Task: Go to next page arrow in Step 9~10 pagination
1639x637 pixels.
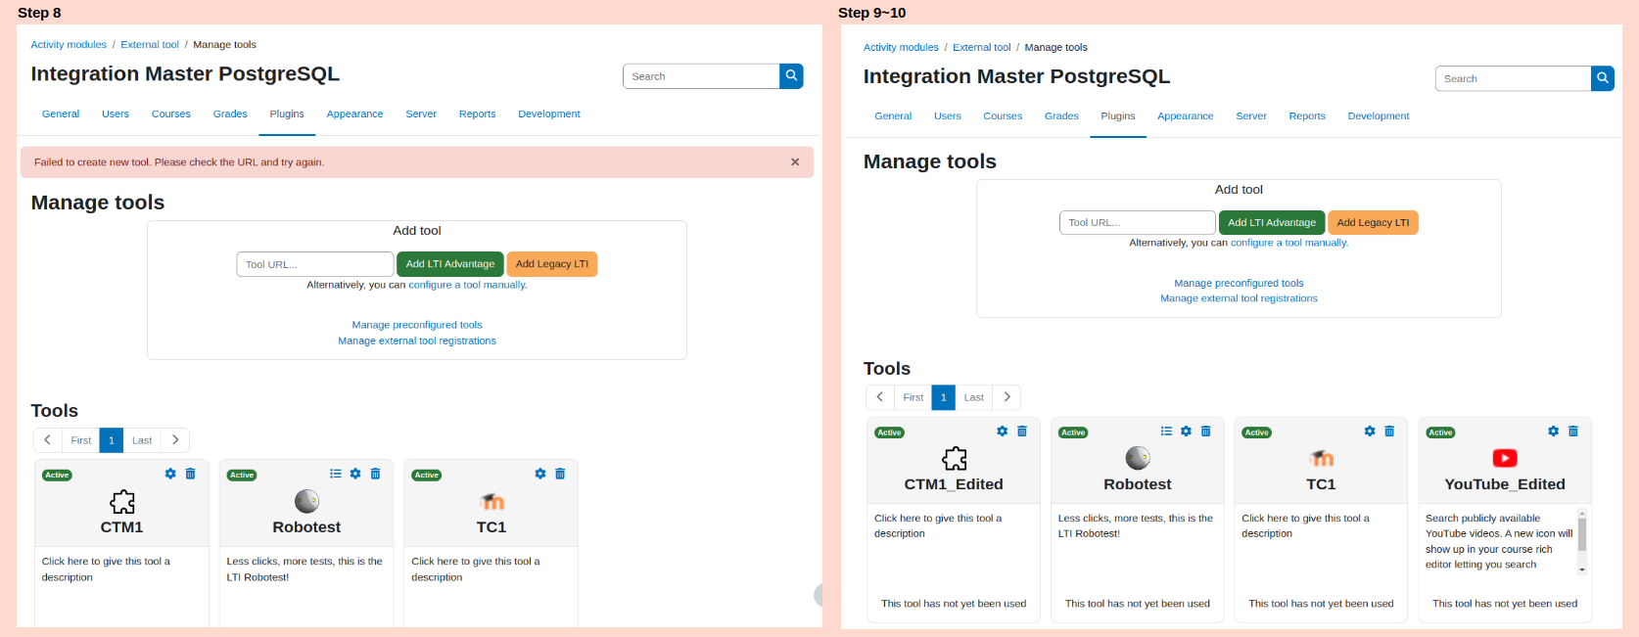Action: point(1007,397)
